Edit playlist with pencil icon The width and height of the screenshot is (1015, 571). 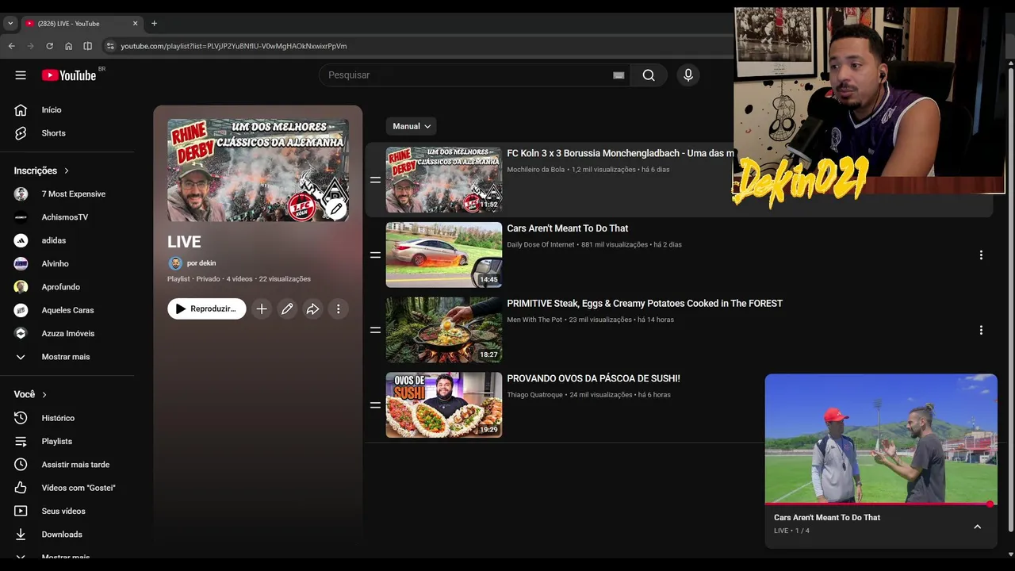click(287, 309)
